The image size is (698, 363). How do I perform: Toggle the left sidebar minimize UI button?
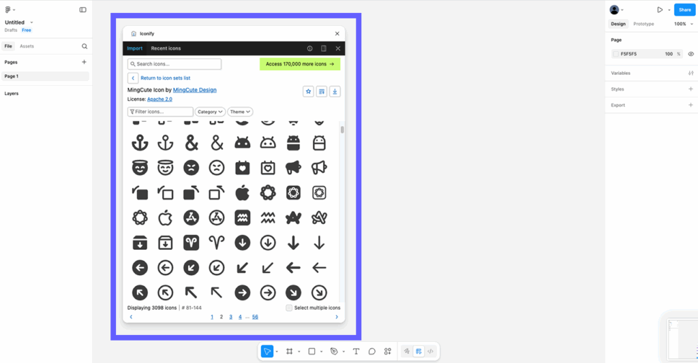coord(82,10)
